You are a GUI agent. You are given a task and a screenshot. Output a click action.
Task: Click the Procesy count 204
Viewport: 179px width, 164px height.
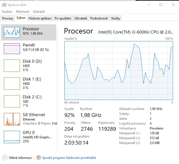coord(69,129)
